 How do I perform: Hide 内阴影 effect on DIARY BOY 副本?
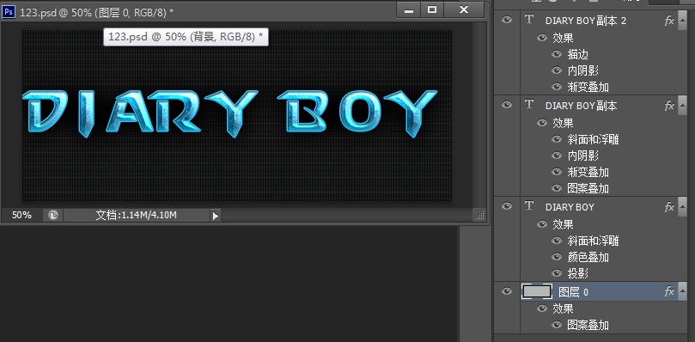(x=557, y=156)
